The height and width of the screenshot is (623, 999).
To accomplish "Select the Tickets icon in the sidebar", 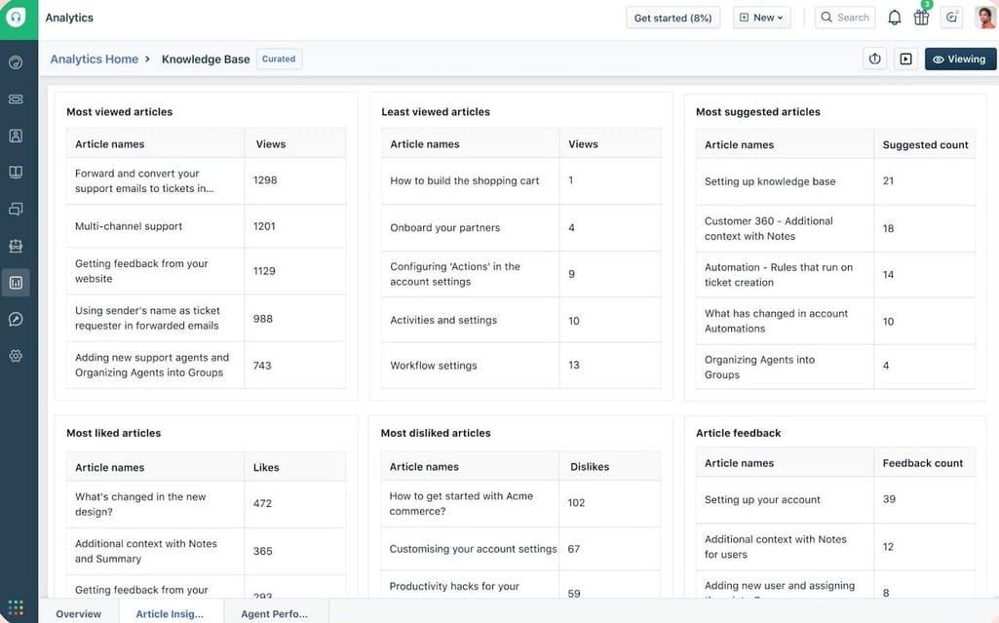I will [15, 98].
